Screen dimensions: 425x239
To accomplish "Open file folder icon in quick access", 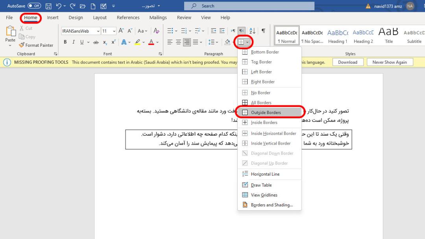I will click(83, 6).
